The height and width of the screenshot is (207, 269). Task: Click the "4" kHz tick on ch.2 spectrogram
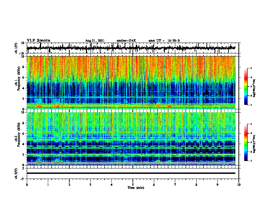pyautogui.click(x=23, y=144)
